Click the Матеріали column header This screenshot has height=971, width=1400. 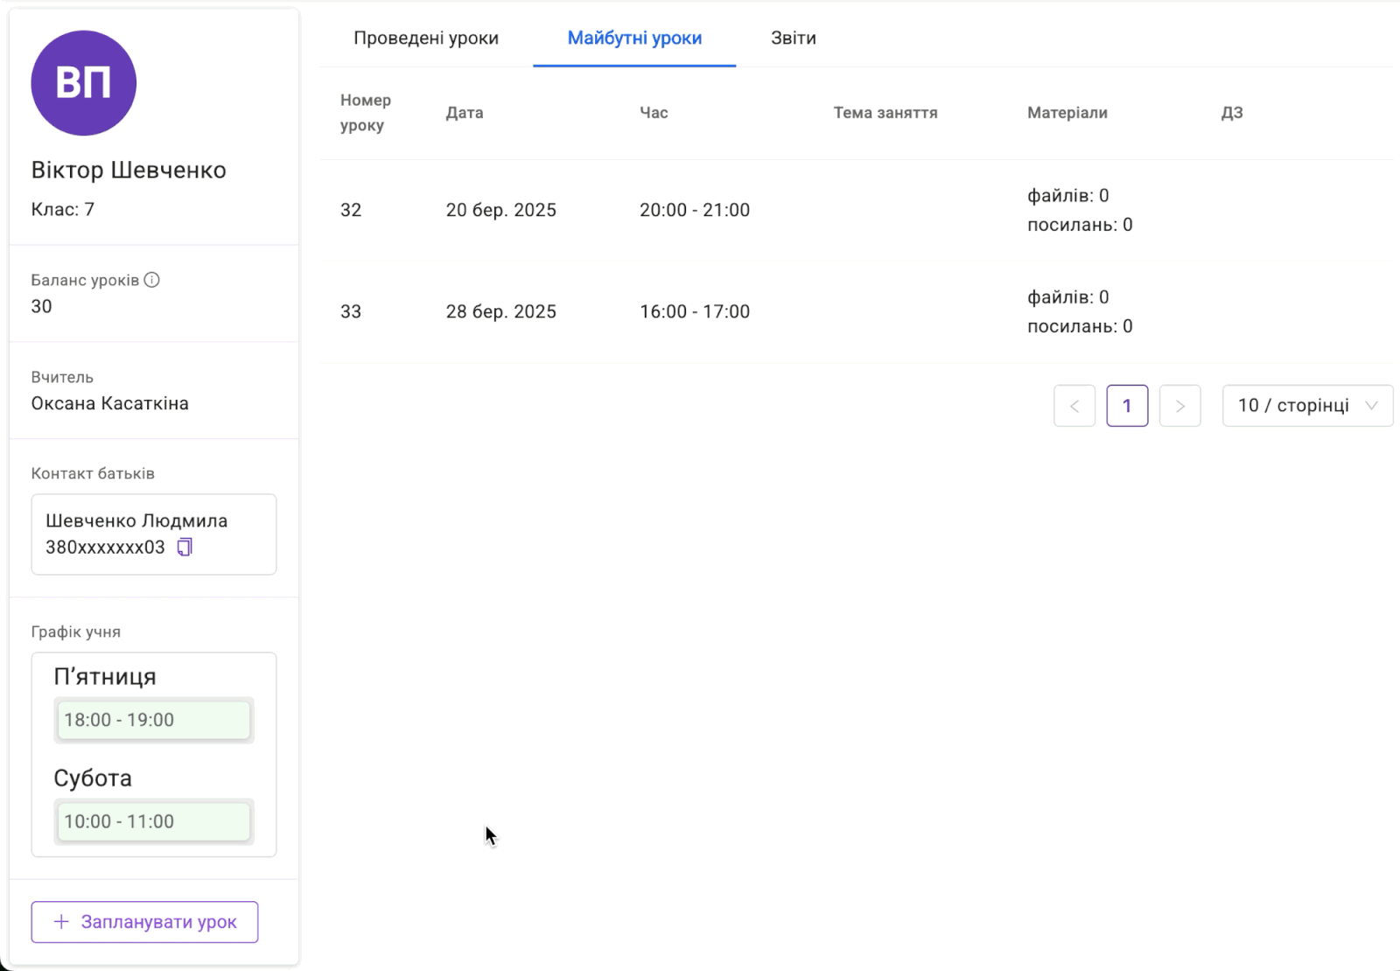point(1067,113)
